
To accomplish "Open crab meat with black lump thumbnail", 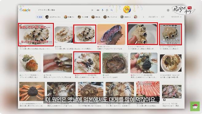I will tap(87, 63).
